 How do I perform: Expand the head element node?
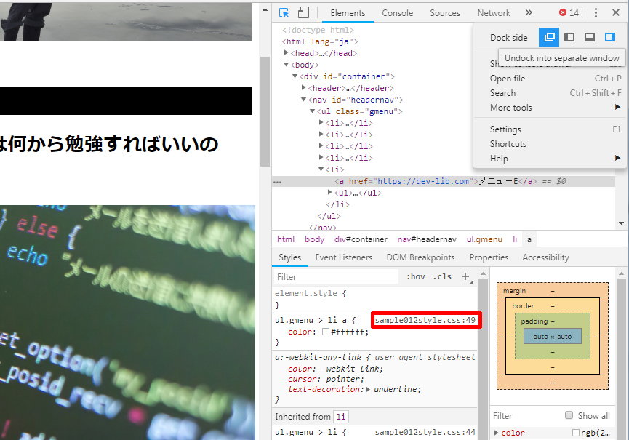[287, 53]
